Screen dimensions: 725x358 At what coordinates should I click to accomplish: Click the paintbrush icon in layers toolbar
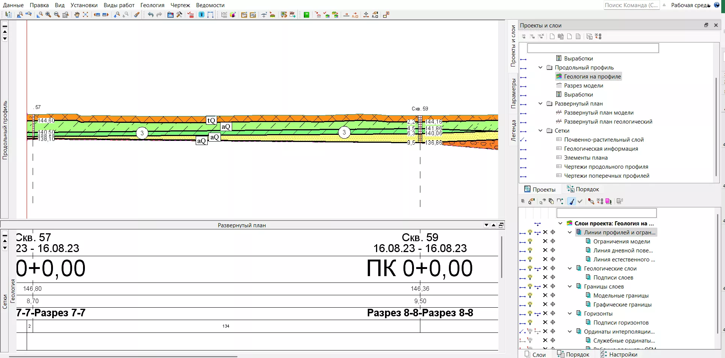click(571, 201)
